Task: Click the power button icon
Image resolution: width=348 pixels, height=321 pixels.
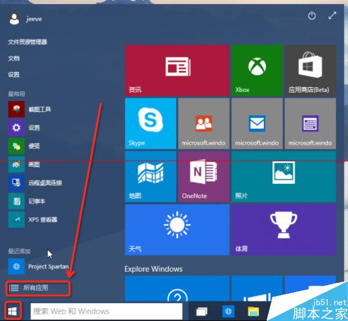Action: tap(312, 16)
